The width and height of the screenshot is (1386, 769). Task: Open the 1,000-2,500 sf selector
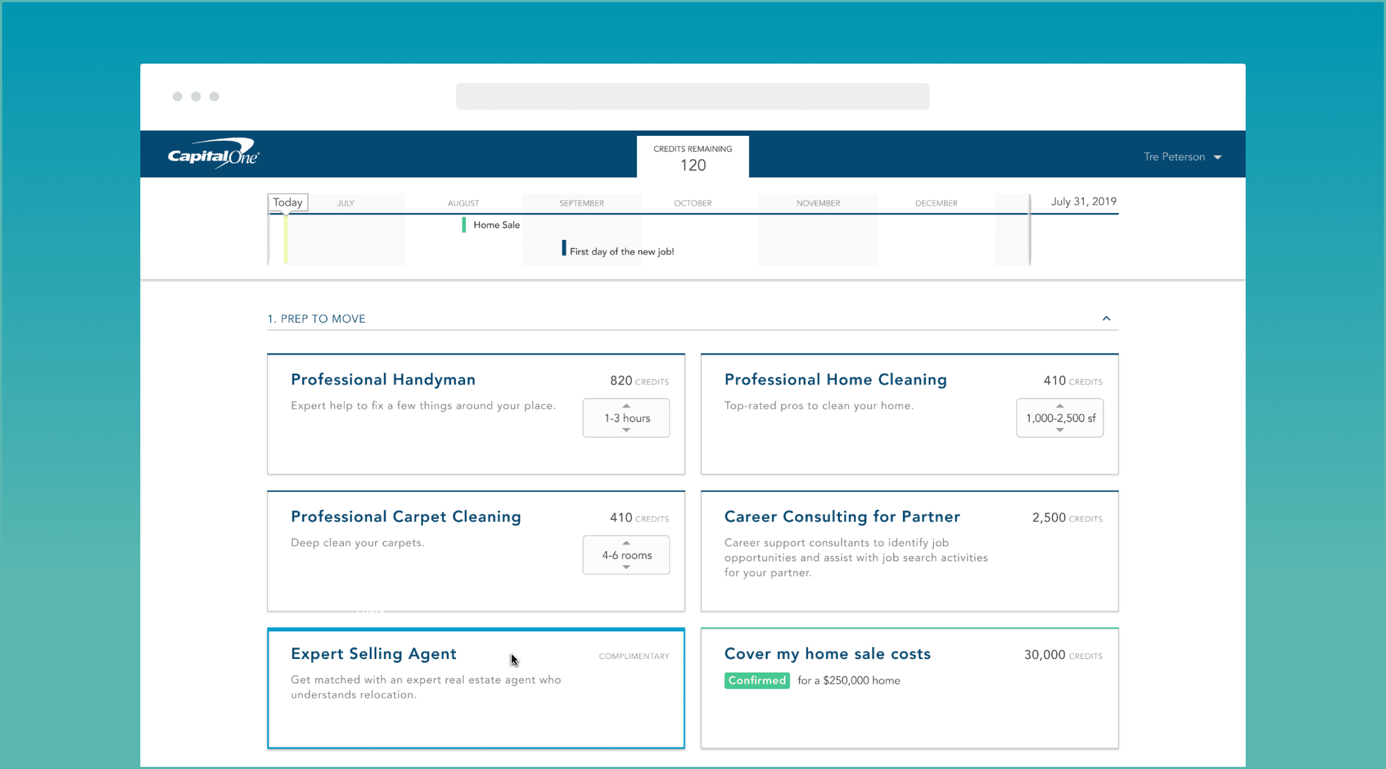pyautogui.click(x=1059, y=418)
